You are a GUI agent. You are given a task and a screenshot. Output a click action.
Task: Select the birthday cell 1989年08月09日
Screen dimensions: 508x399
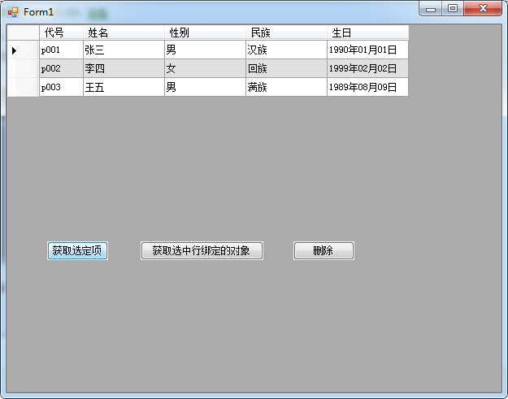(x=367, y=87)
